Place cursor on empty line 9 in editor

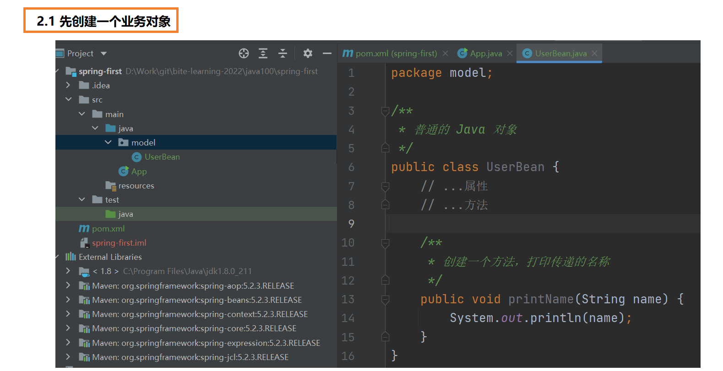(x=545, y=224)
